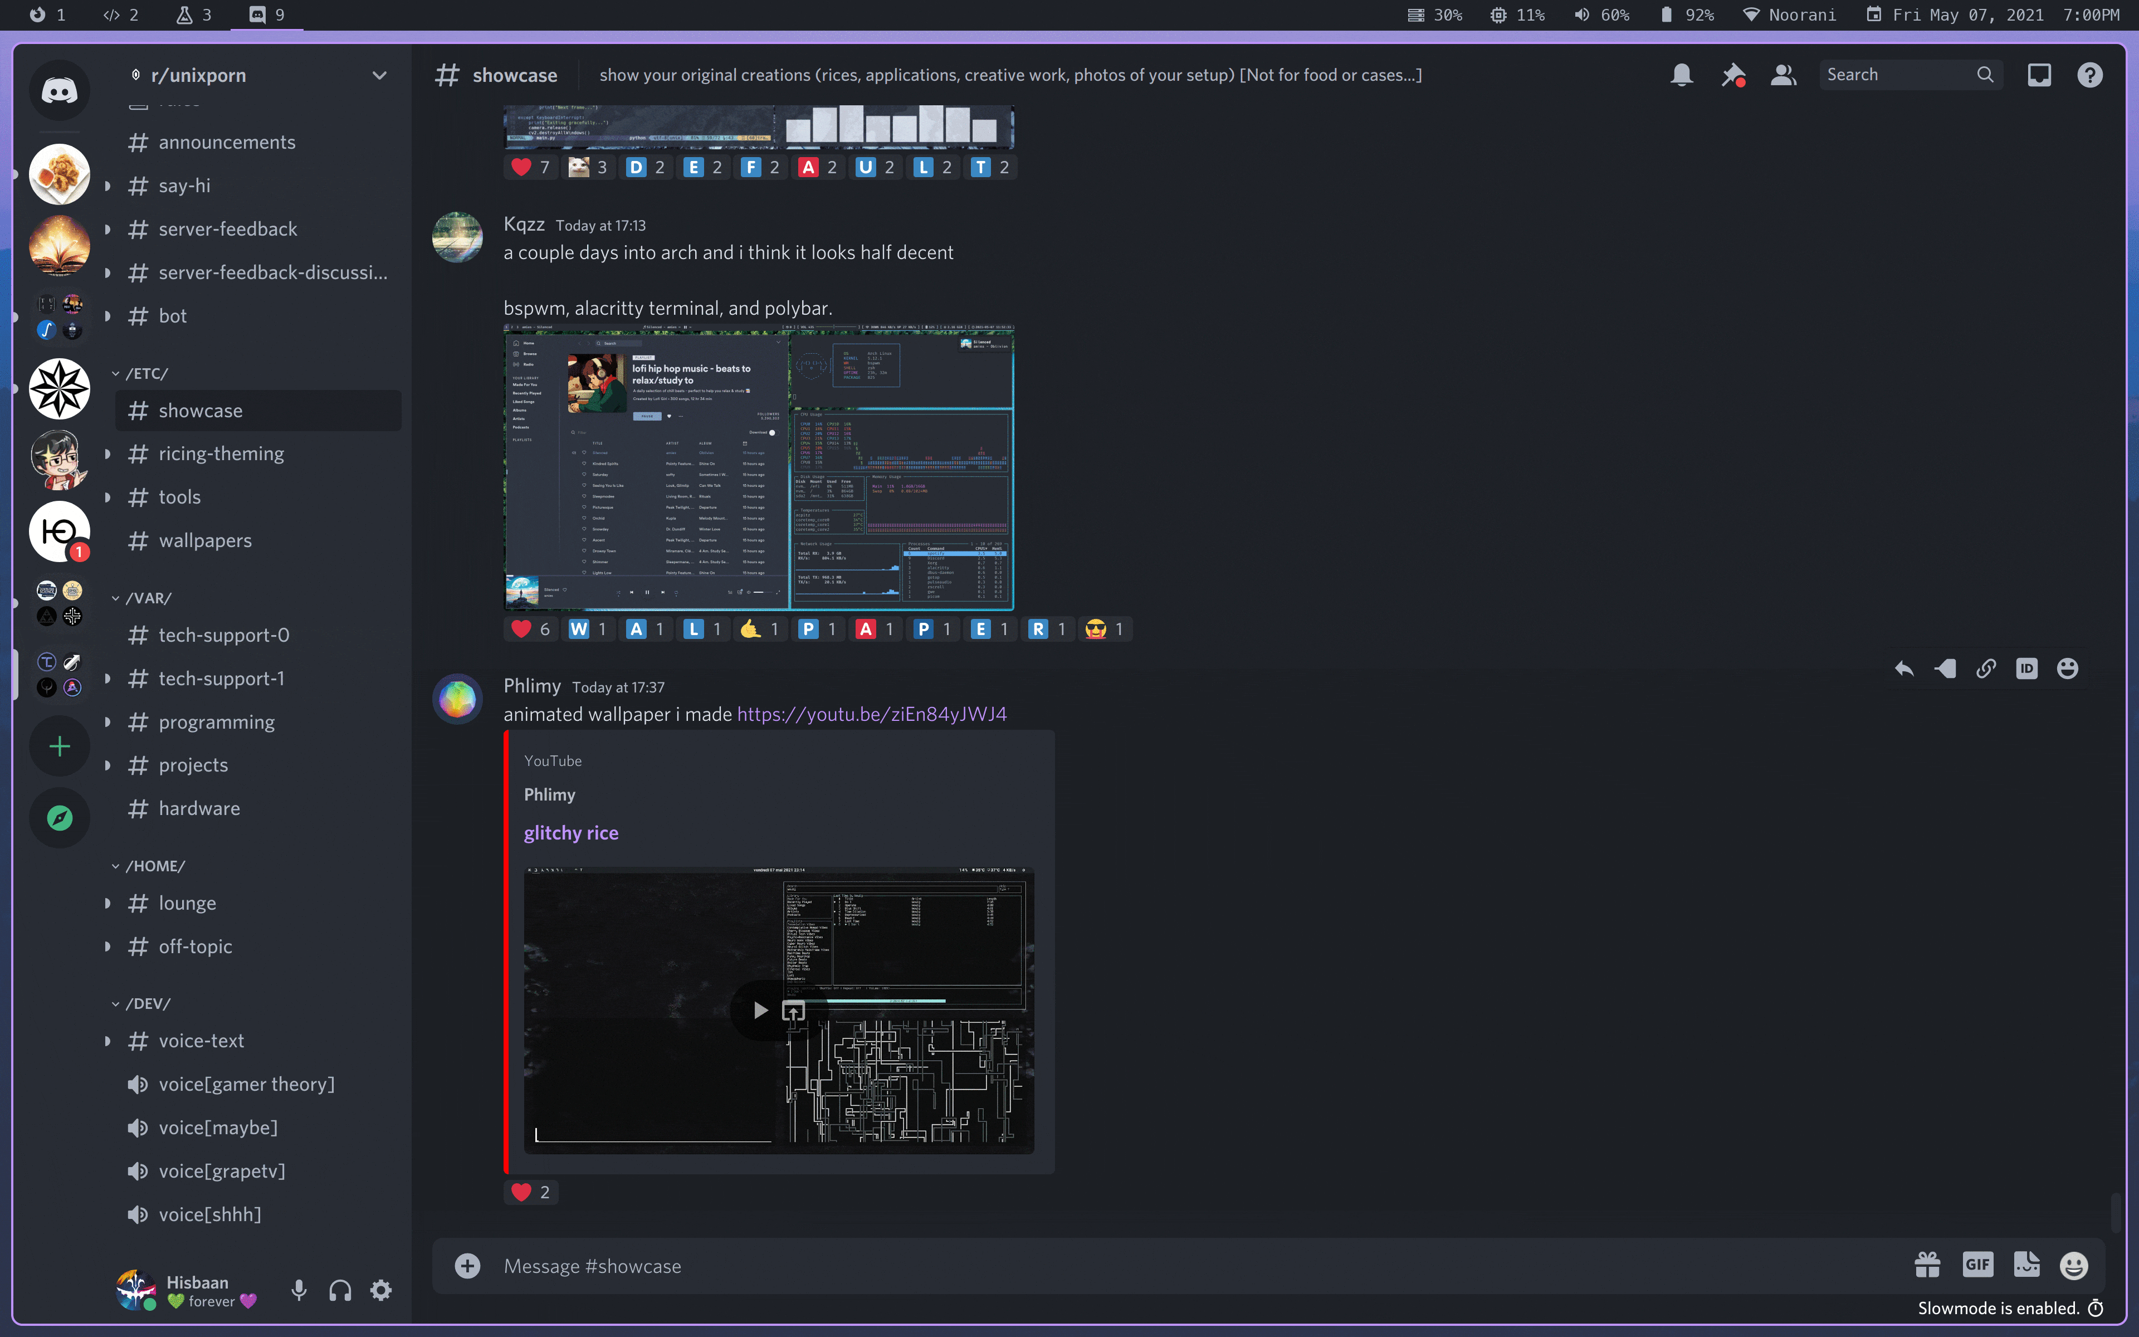The image size is (2139, 1337).
Task: Open notification settings bell icon
Action: coord(1681,75)
